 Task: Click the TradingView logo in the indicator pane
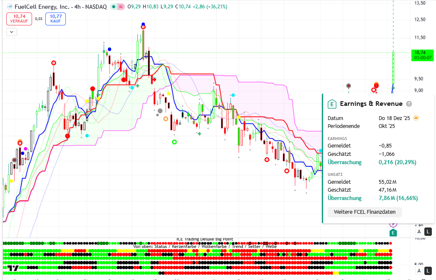click(13, 268)
